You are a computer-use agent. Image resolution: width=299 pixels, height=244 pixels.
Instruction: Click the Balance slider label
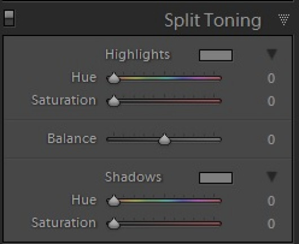point(72,139)
